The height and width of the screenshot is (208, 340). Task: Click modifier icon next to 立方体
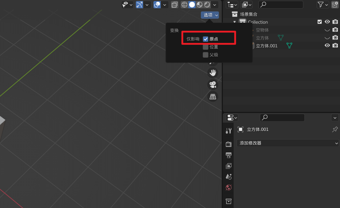[x=281, y=38]
